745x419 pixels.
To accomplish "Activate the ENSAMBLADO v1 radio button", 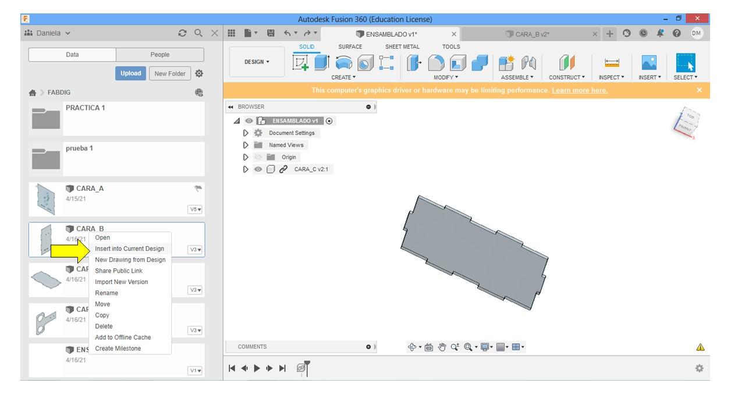I will (329, 121).
